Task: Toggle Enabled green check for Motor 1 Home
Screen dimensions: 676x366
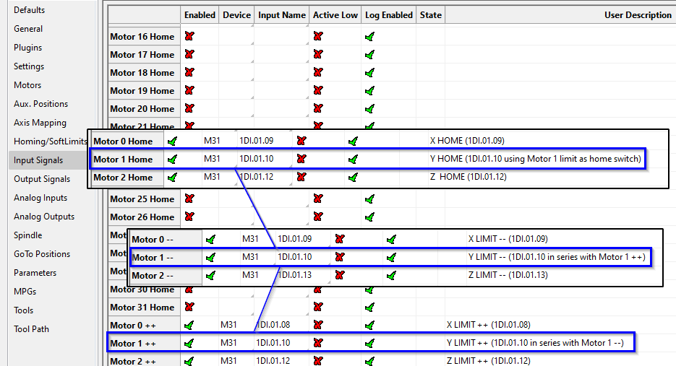Action: pyautogui.click(x=172, y=159)
